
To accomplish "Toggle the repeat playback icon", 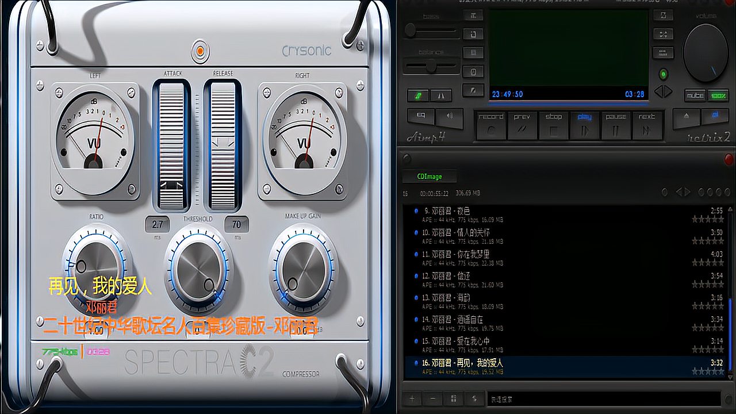I will [x=663, y=16].
